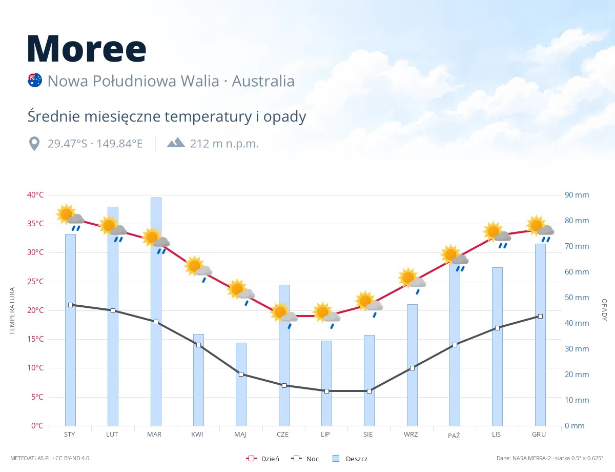
Task: Click the "40°C" temperature axis label
Action: (x=35, y=195)
